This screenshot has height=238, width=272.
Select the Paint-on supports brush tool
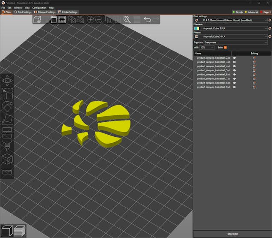(7, 146)
